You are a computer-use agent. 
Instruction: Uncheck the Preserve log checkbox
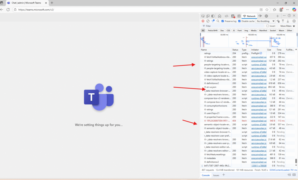tap(223, 21)
